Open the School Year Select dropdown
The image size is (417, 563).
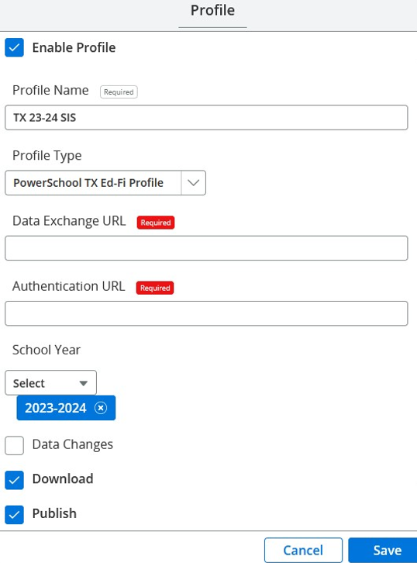click(50, 383)
